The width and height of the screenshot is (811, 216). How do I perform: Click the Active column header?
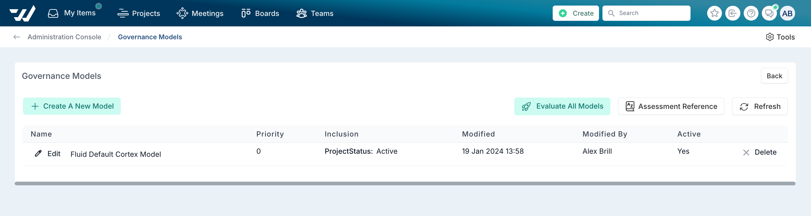pos(688,134)
